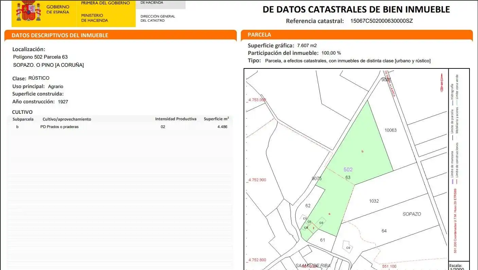Click the 'Clase:' label

point(19,79)
